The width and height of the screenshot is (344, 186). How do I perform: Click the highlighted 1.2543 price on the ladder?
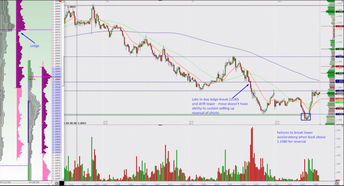[x=57, y=79]
